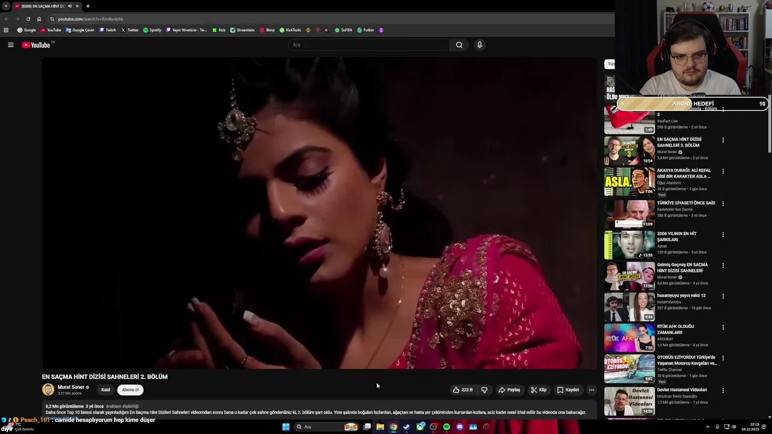Open more actions three-dot menu
Screen dimensions: 772x434
coord(591,390)
